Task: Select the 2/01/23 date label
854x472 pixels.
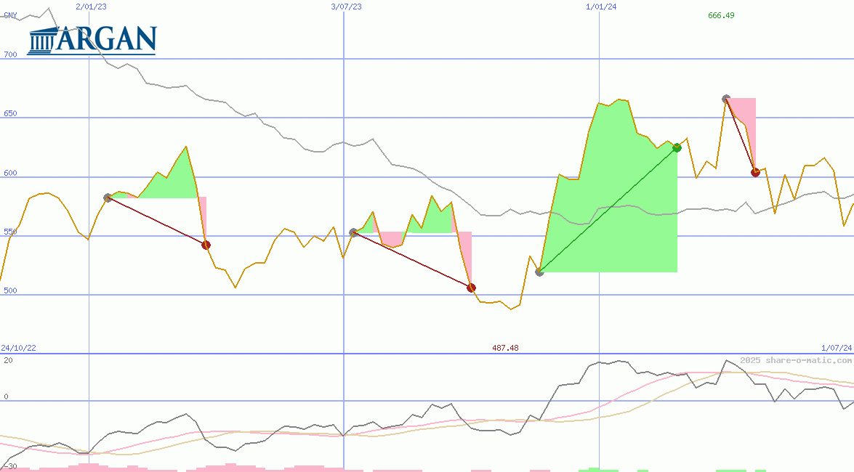Action: (x=91, y=7)
